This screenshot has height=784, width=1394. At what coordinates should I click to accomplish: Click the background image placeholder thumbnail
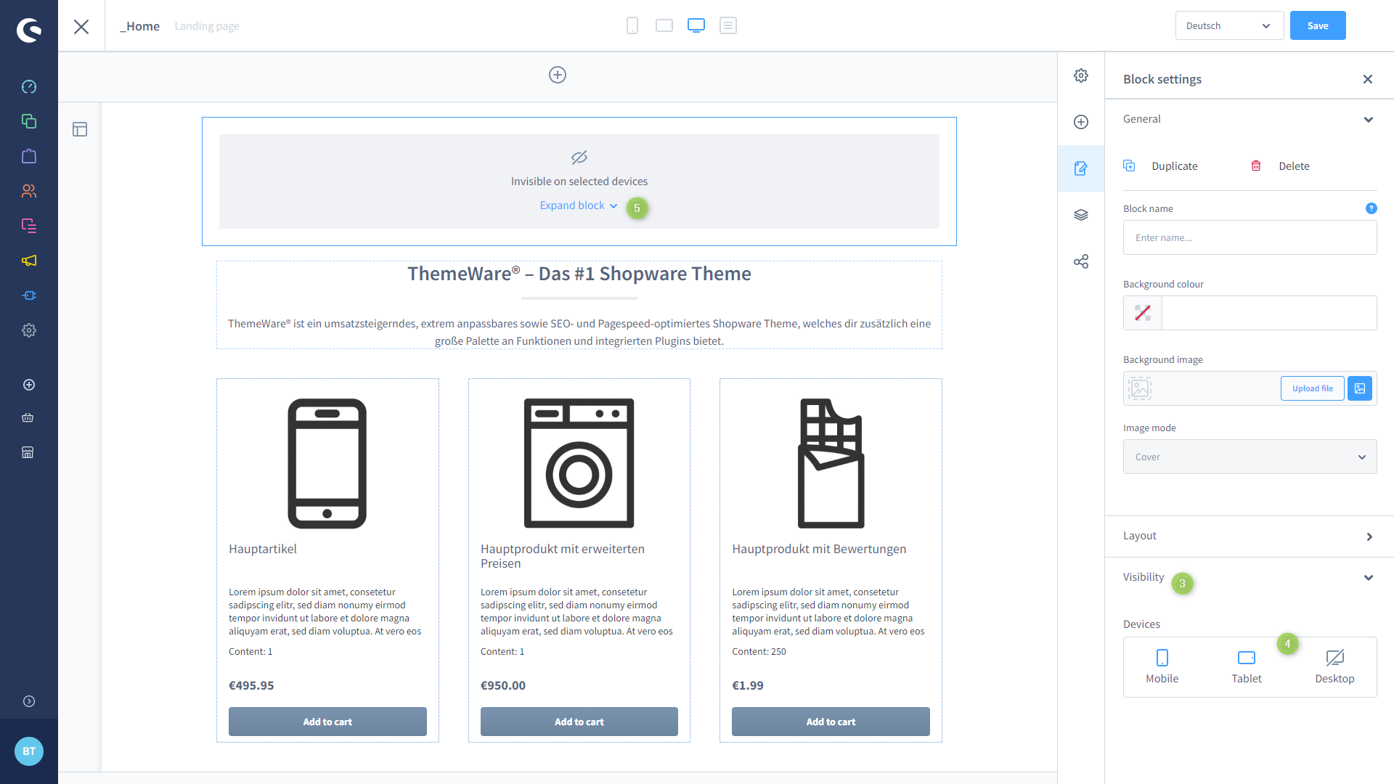pos(1140,388)
